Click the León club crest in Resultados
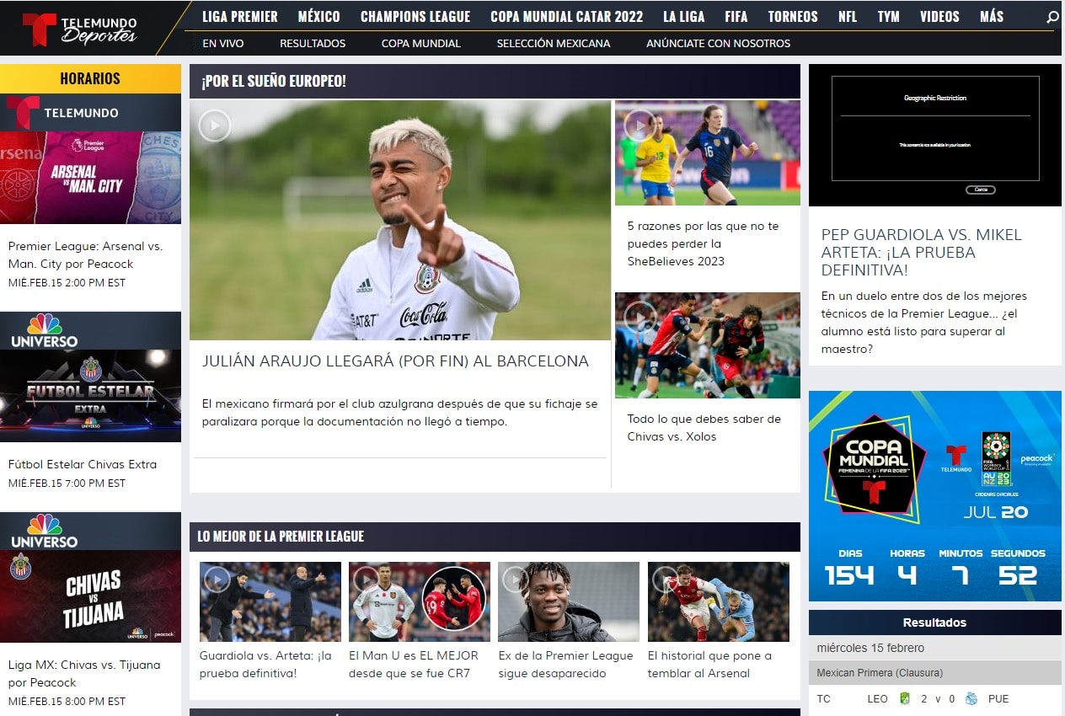Viewport: 1065px width, 716px height. point(903,698)
